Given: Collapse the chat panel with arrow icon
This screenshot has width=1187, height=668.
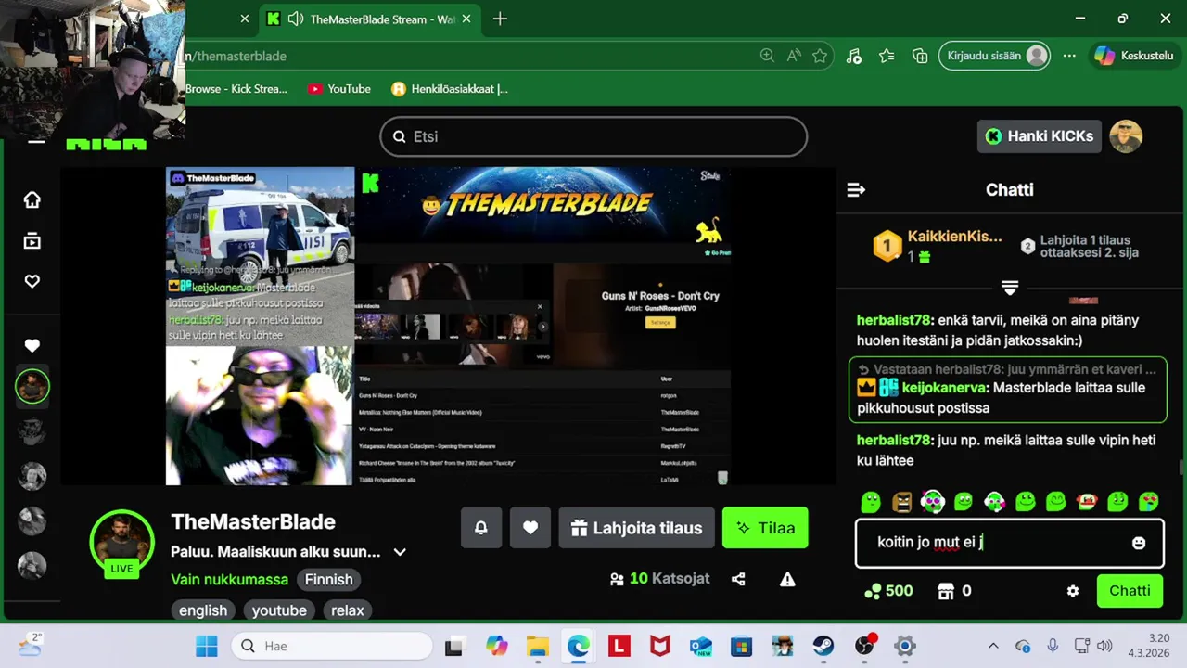Looking at the screenshot, I should click(856, 190).
